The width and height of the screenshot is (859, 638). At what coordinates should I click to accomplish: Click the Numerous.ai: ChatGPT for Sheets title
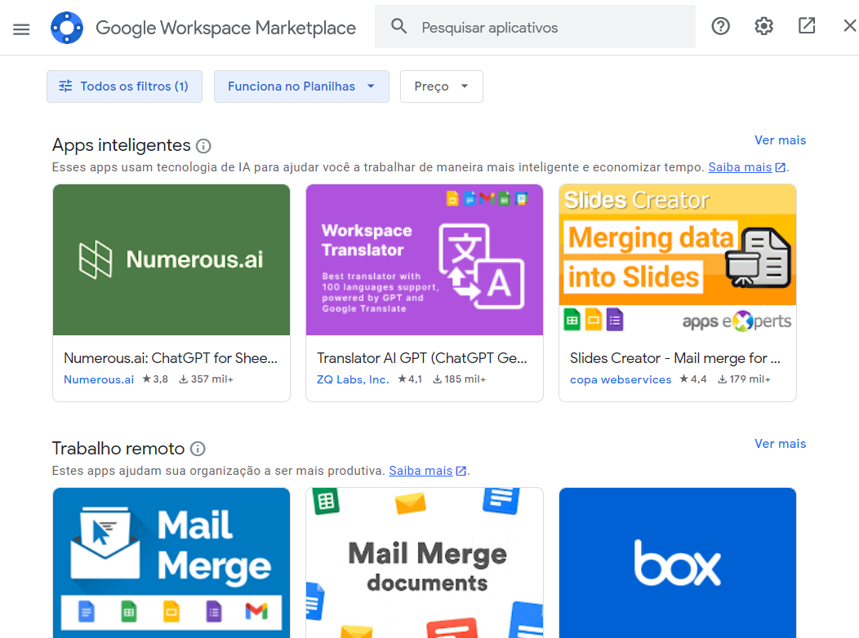(x=171, y=358)
